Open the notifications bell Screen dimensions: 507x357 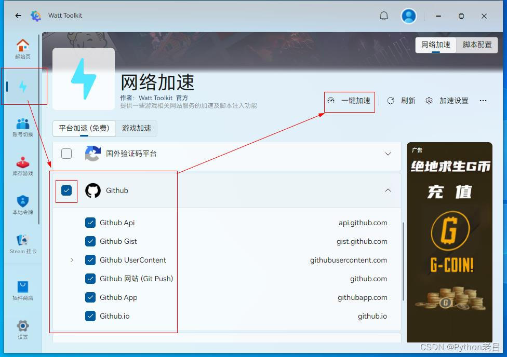point(384,16)
